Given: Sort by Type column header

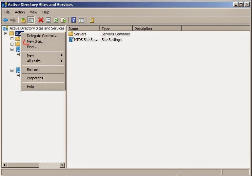Looking at the screenshot, I should (116, 29).
